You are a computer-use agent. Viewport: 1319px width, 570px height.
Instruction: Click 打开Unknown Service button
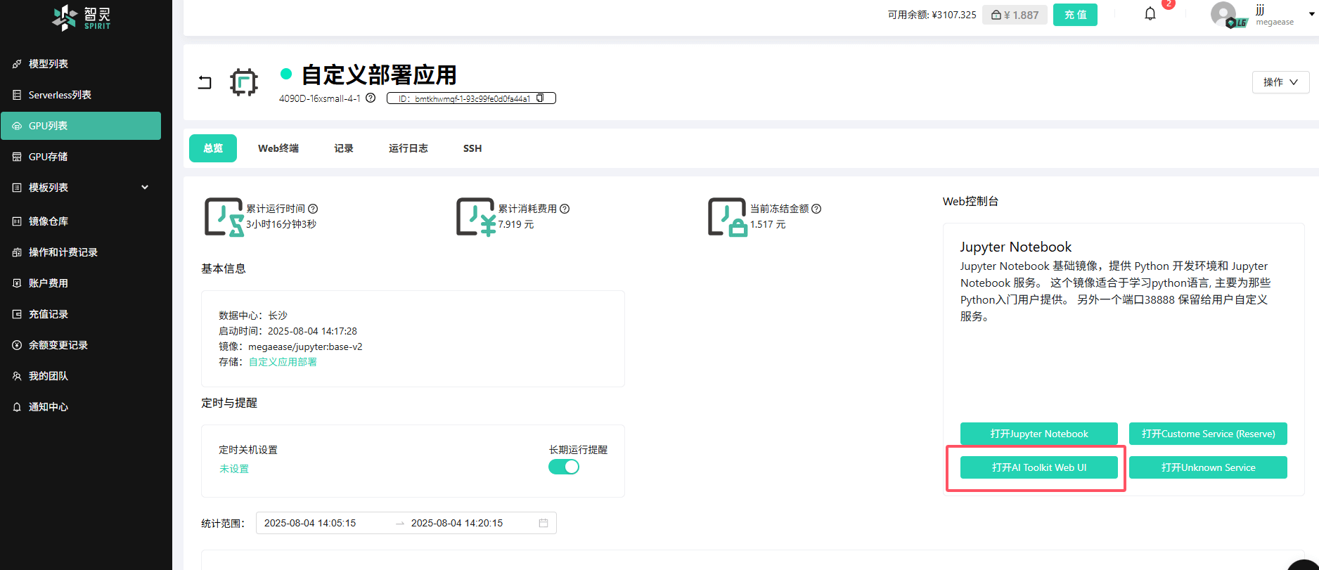[x=1208, y=467]
